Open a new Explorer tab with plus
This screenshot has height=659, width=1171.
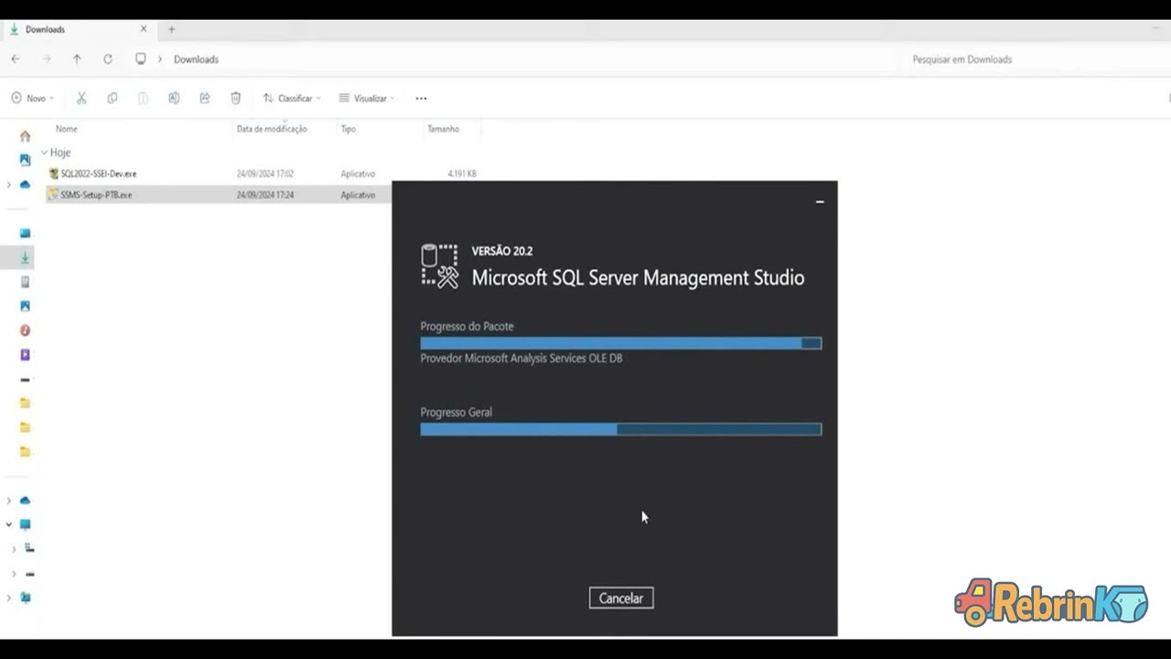point(171,29)
